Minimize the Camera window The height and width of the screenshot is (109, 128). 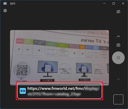coord(104,4)
